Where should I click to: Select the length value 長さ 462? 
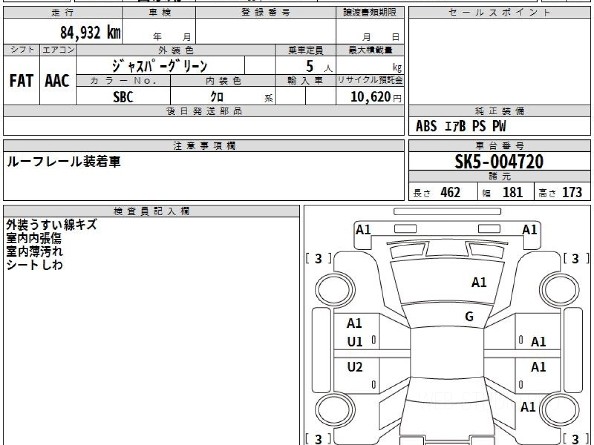(x=437, y=192)
